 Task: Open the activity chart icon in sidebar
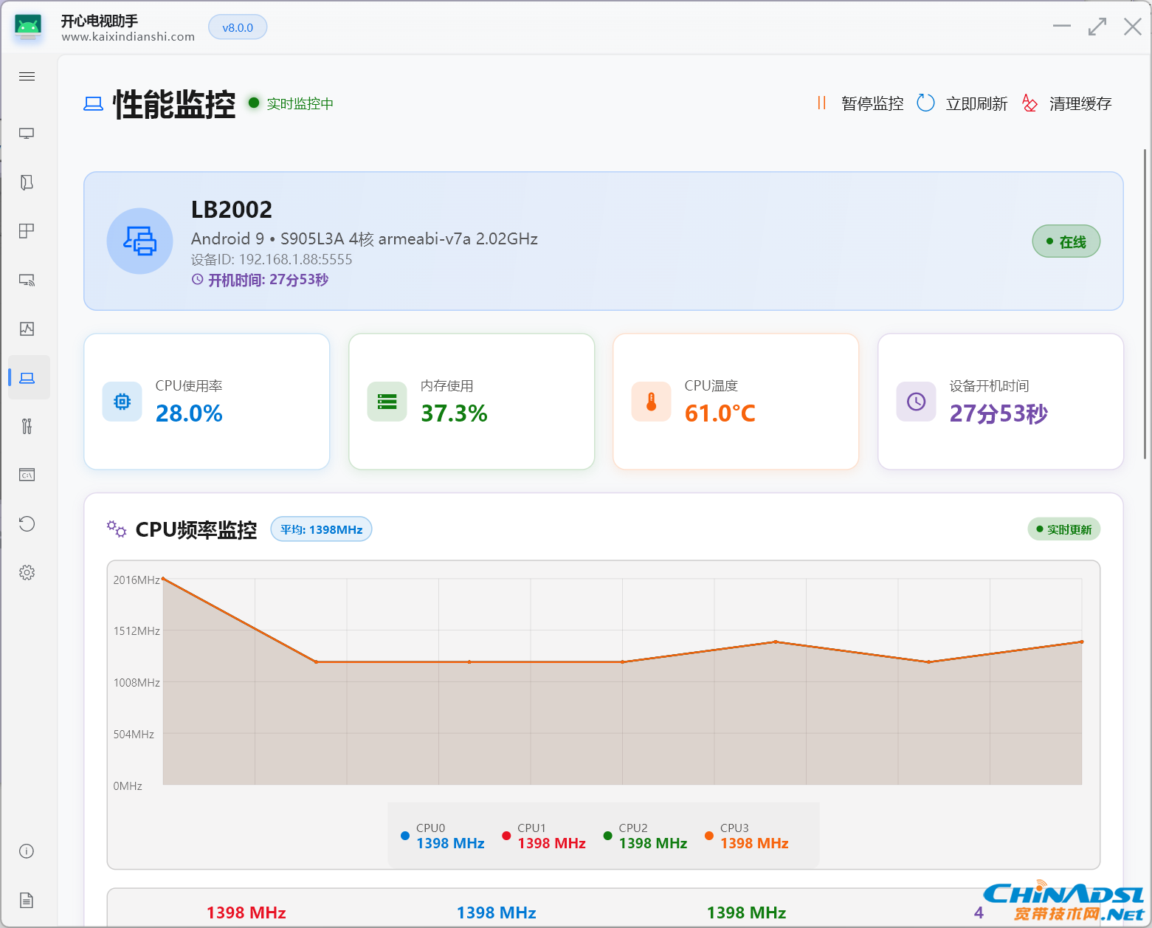[x=27, y=329]
